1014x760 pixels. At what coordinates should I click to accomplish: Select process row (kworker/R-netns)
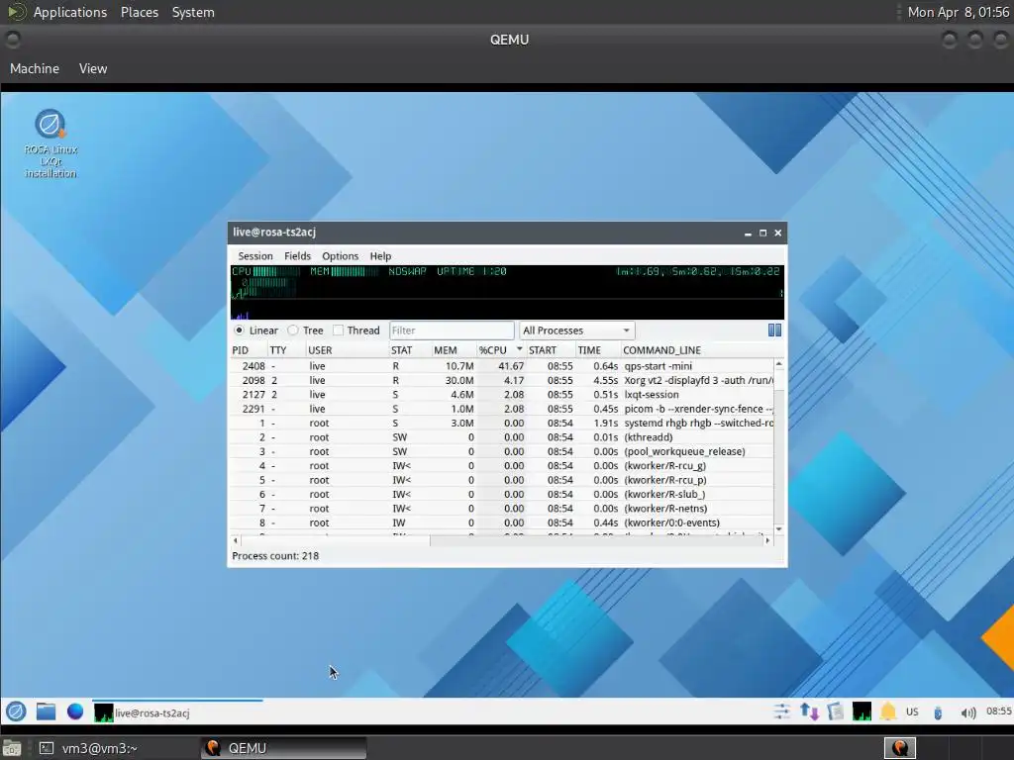tap(502, 508)
